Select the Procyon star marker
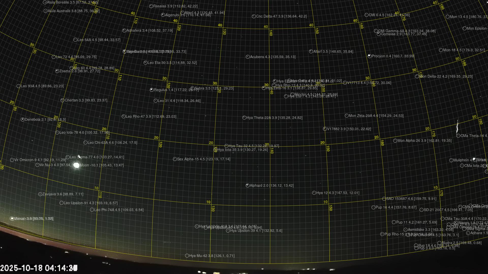The image size is (488, 274). [x=370, y=56]
